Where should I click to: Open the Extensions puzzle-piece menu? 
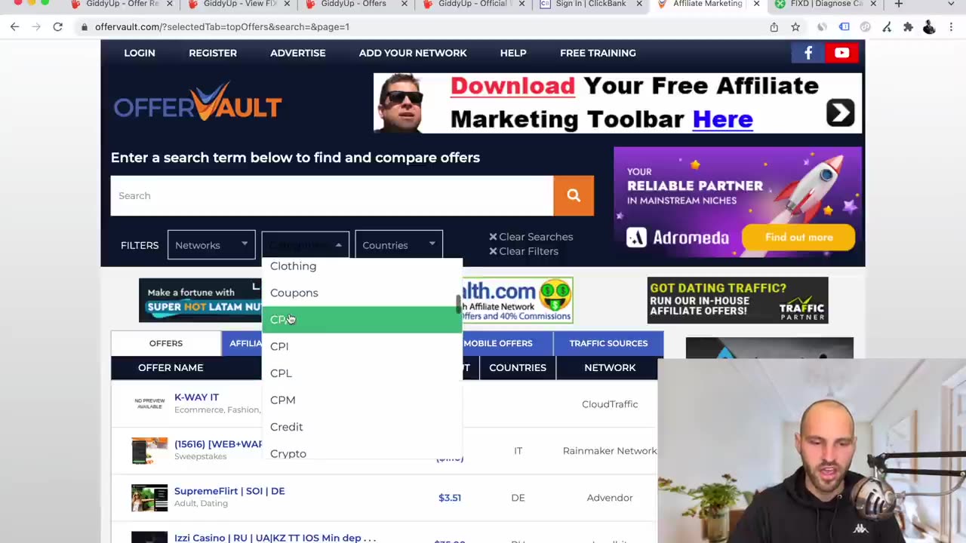coord(908,27)
